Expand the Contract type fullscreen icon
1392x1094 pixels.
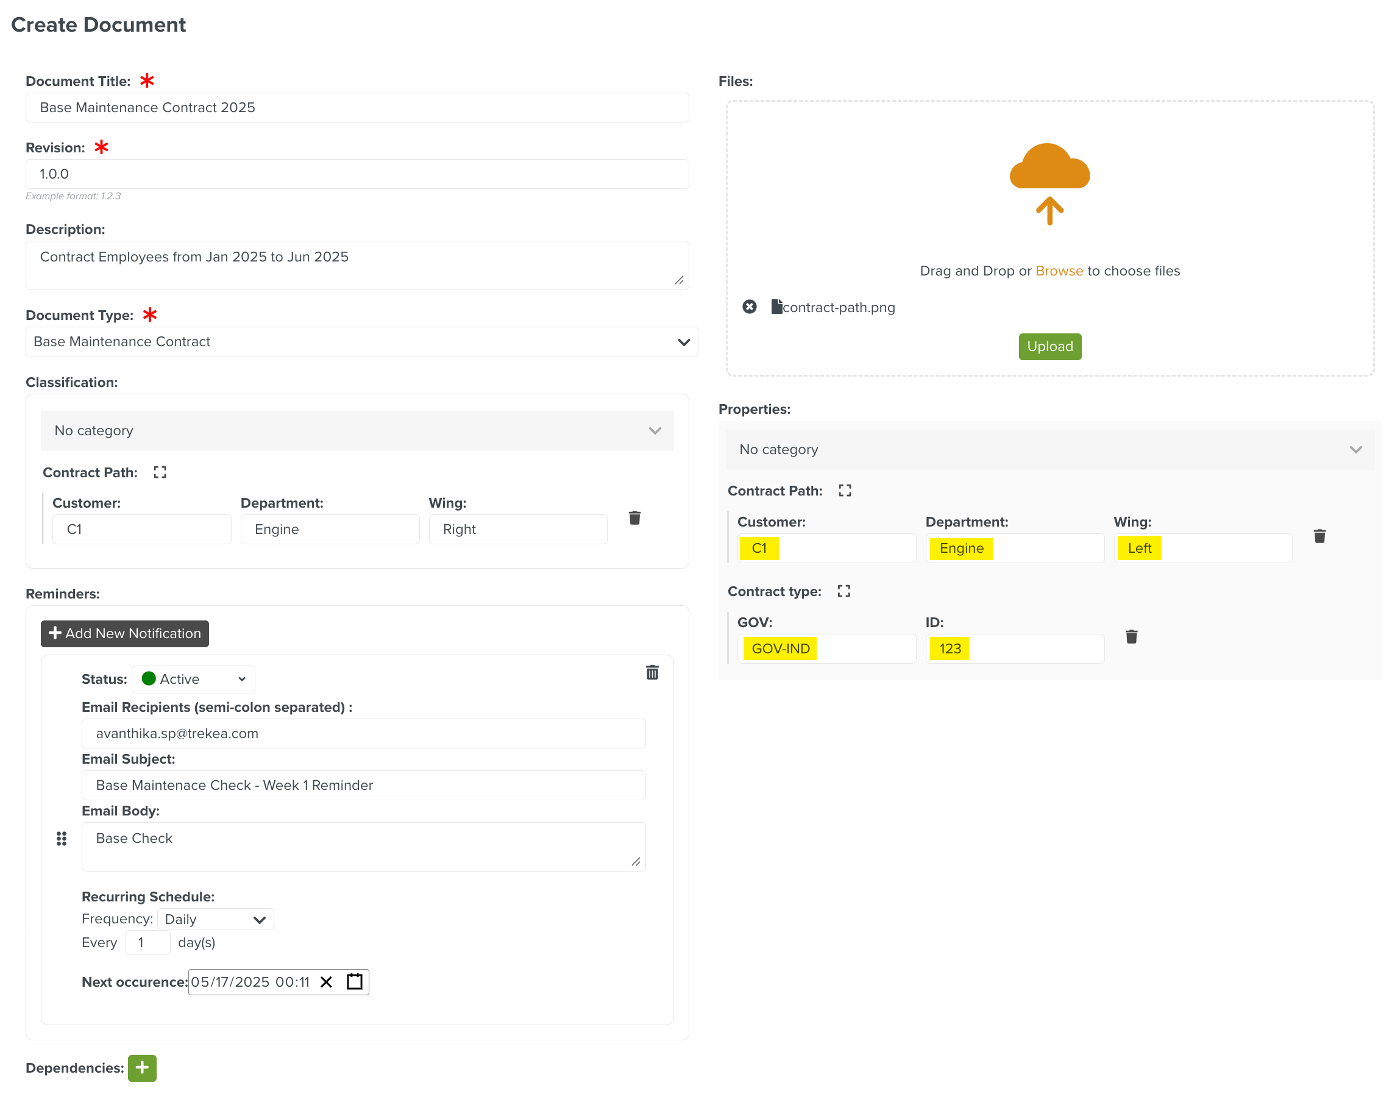point(843,591)
